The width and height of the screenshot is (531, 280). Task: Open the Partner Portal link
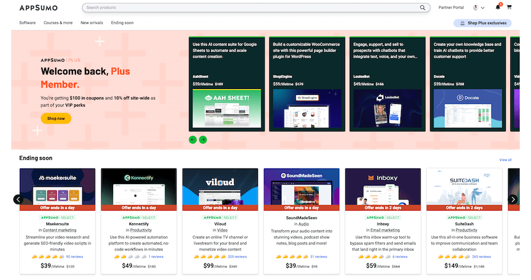coord(451,7)
